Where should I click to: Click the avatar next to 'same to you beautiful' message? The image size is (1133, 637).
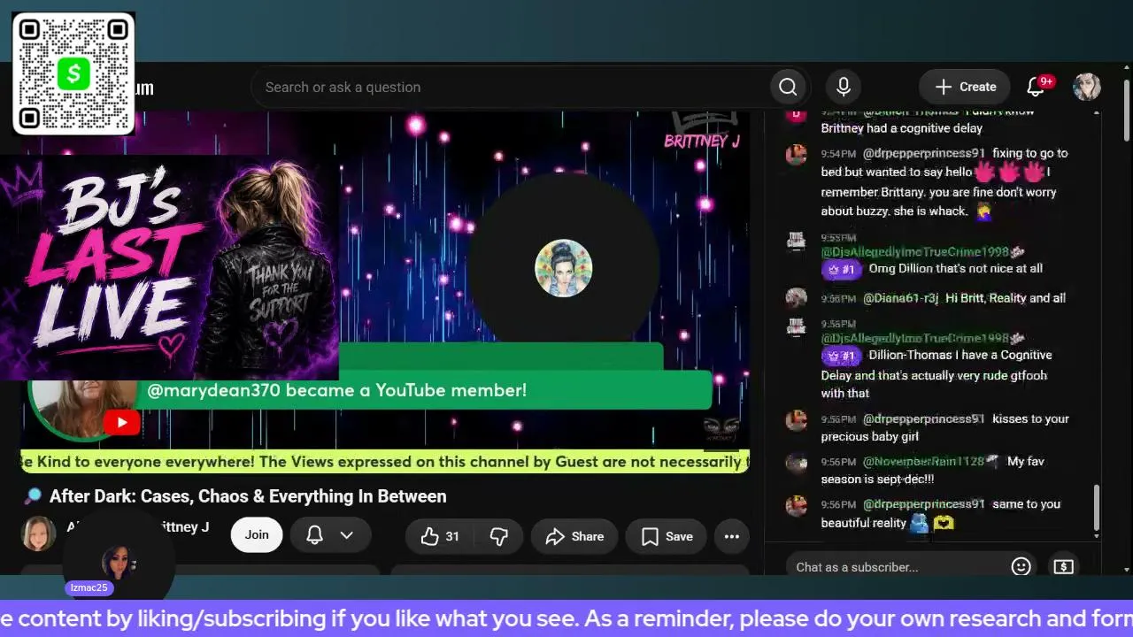point(796,505)
